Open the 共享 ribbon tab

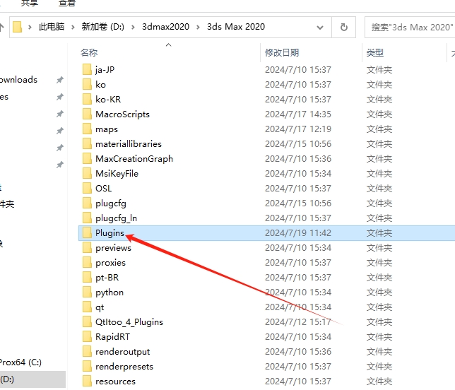point(30,3)
